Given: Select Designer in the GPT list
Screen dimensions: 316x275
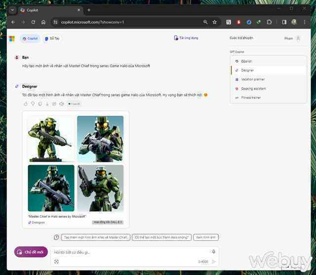Looking at the screenshot, I should click(268, 70).
